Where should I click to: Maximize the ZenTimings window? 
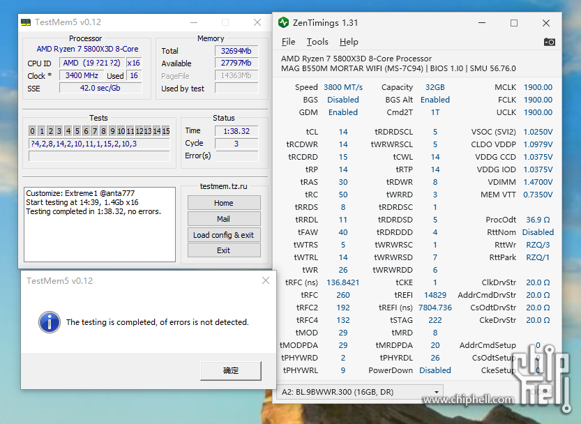tap(514, 23)
